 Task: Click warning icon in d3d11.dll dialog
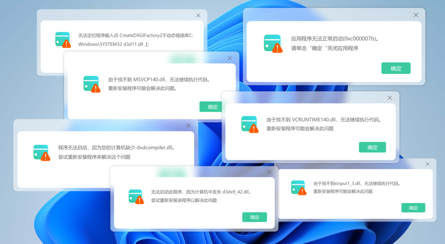63,39
